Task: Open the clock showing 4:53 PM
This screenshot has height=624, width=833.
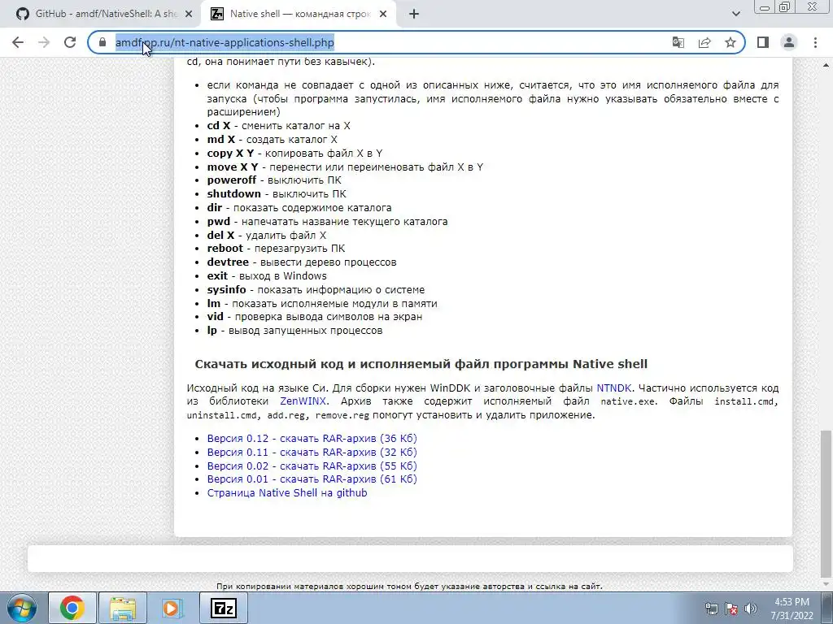Action: click(x=792, y=609)
